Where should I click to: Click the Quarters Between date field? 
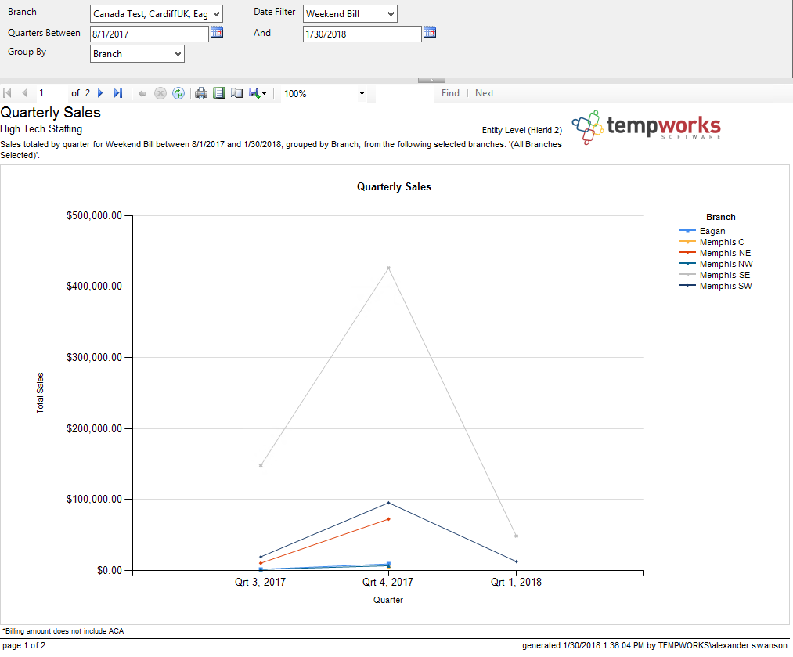tap(149, 34)
